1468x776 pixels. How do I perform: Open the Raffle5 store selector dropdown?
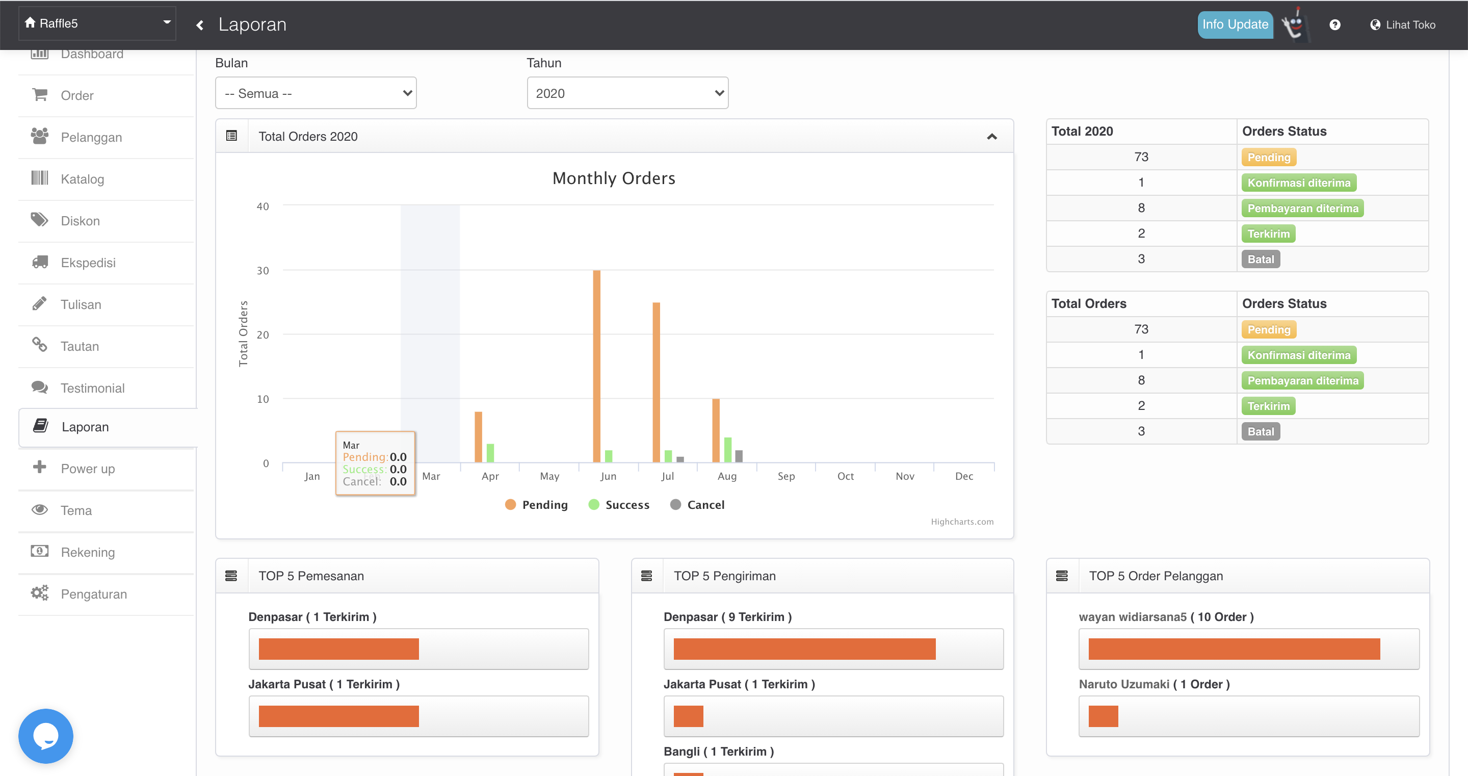tap(97, 23)
